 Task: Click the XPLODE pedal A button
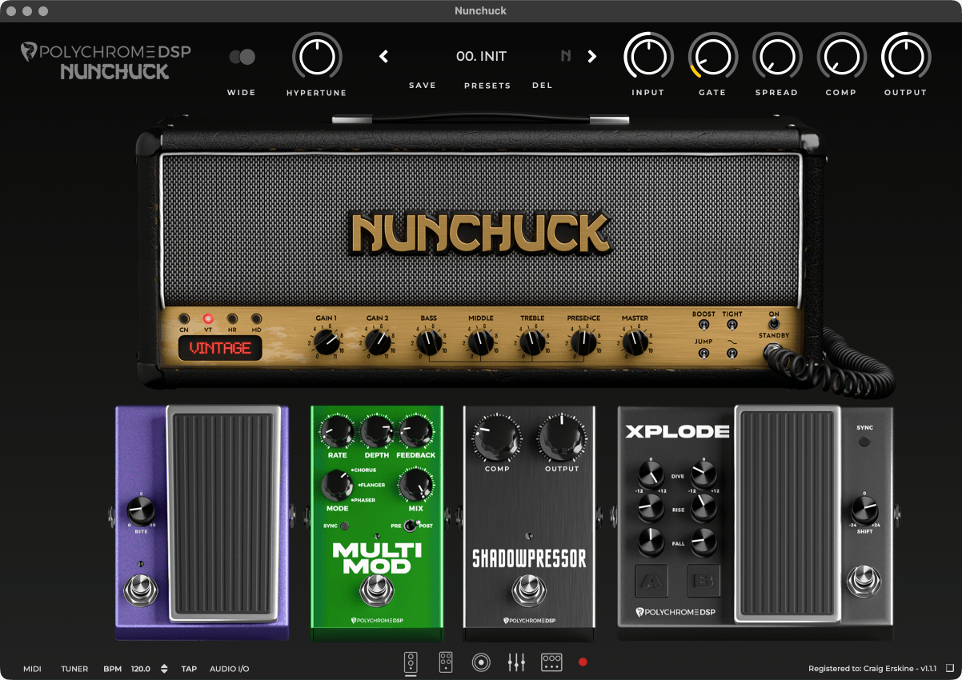(x=651, y=582)
